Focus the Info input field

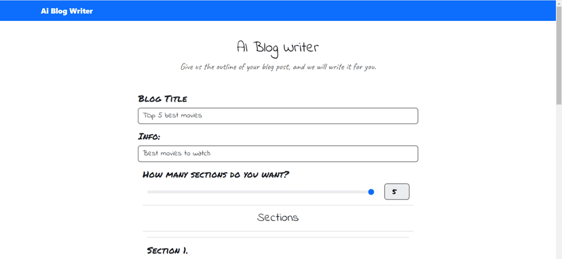[x=278, y=154]
